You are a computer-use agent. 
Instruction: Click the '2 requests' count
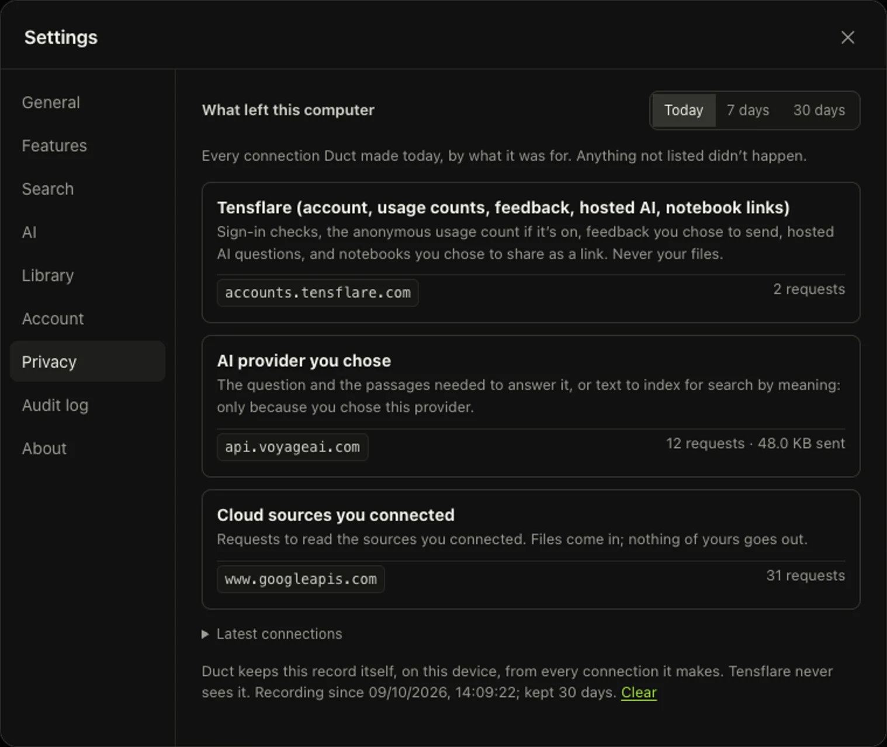click(x=809, y=289)
